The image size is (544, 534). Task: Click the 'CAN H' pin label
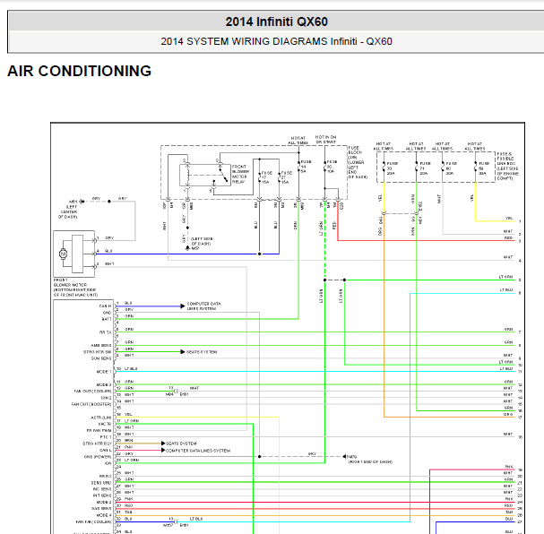coord(105,306)
